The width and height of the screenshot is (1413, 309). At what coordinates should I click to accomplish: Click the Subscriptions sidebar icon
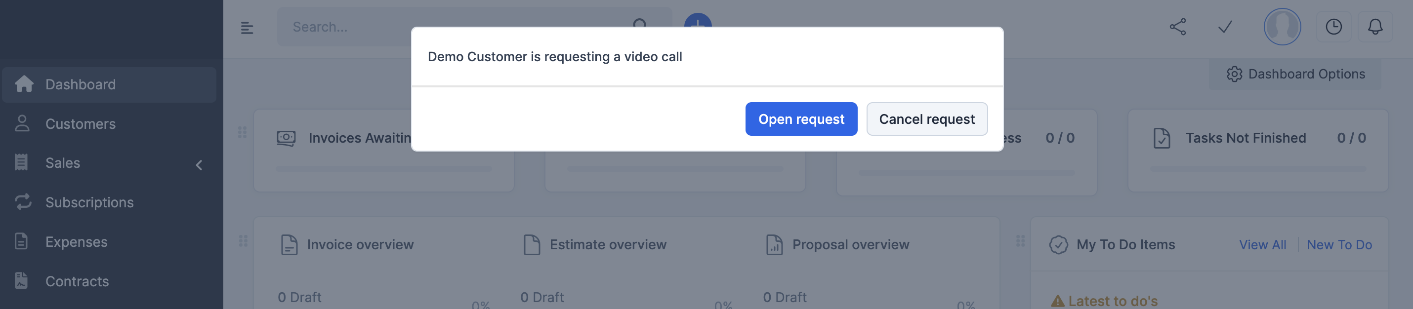click(22, 202)
